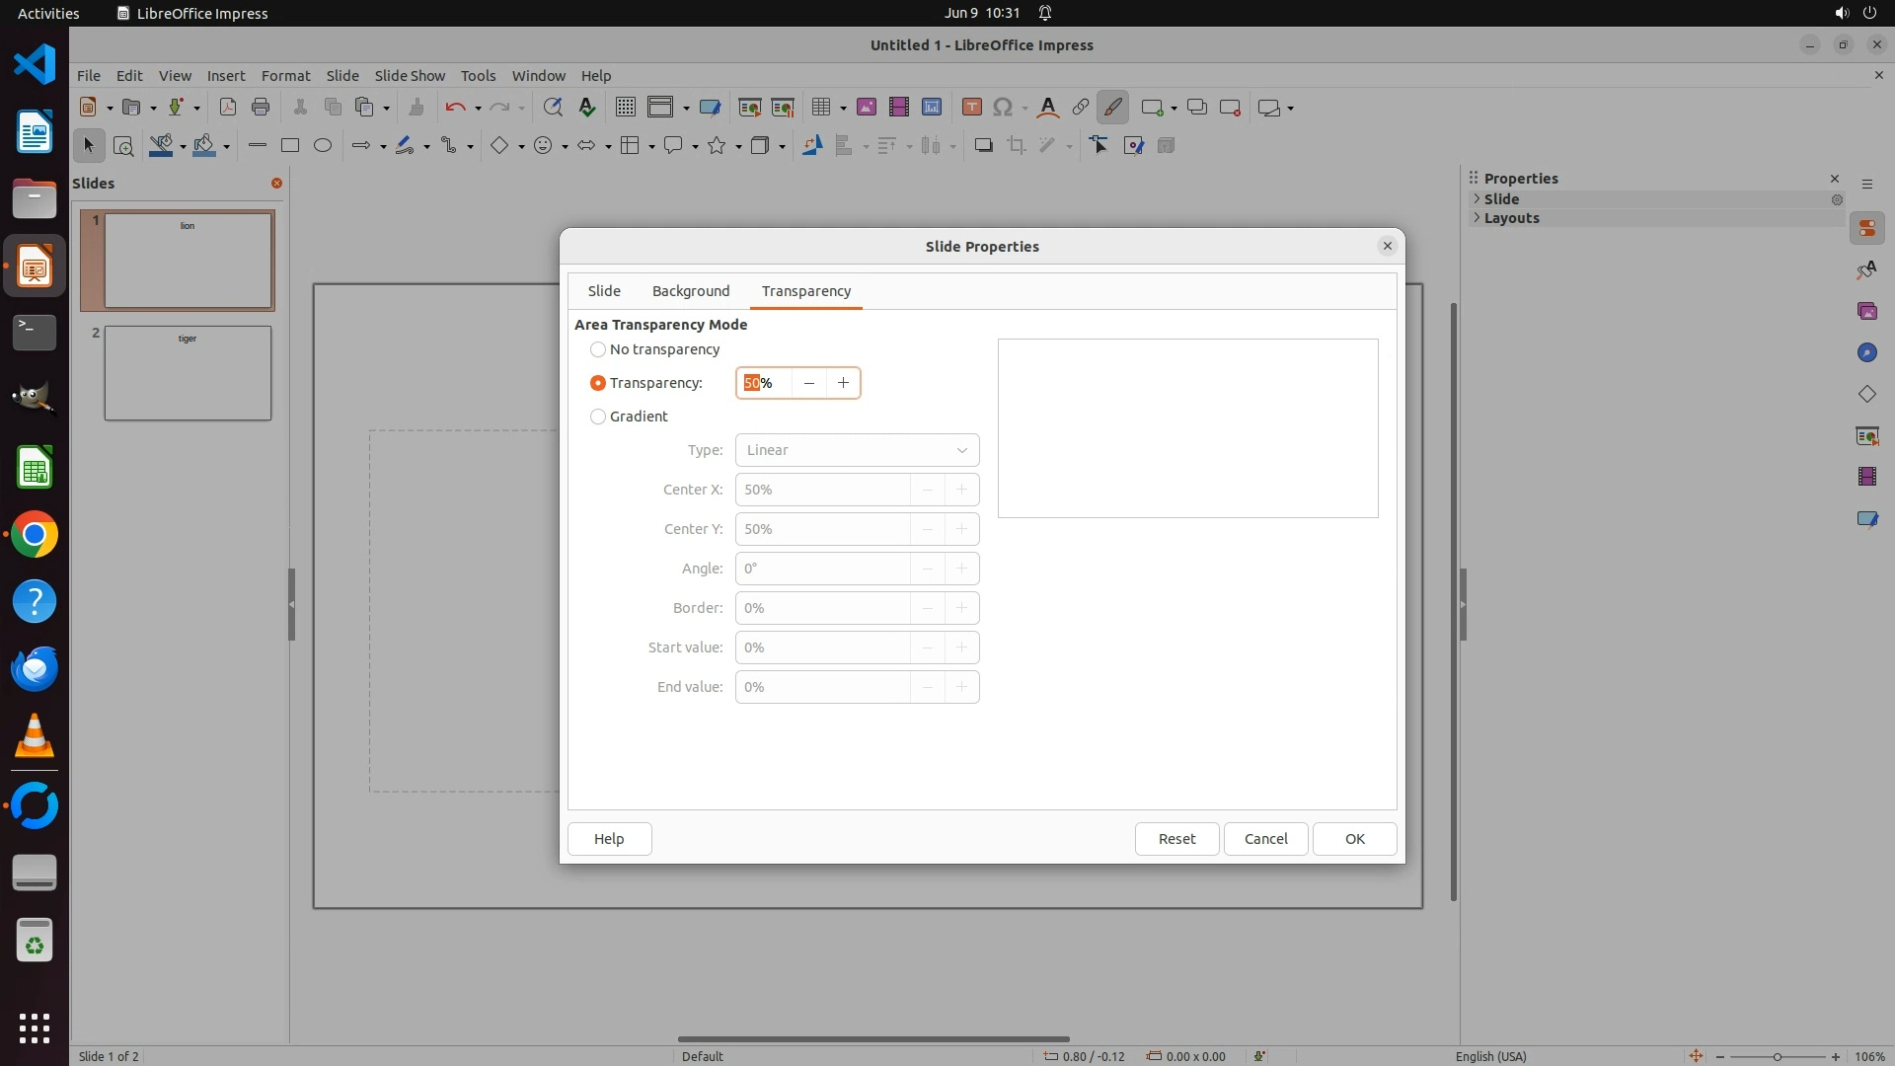Launch VLC from the dock
Image resolution: width=1895 pixels, height=1066 pixels.
[x=35, y=736]
